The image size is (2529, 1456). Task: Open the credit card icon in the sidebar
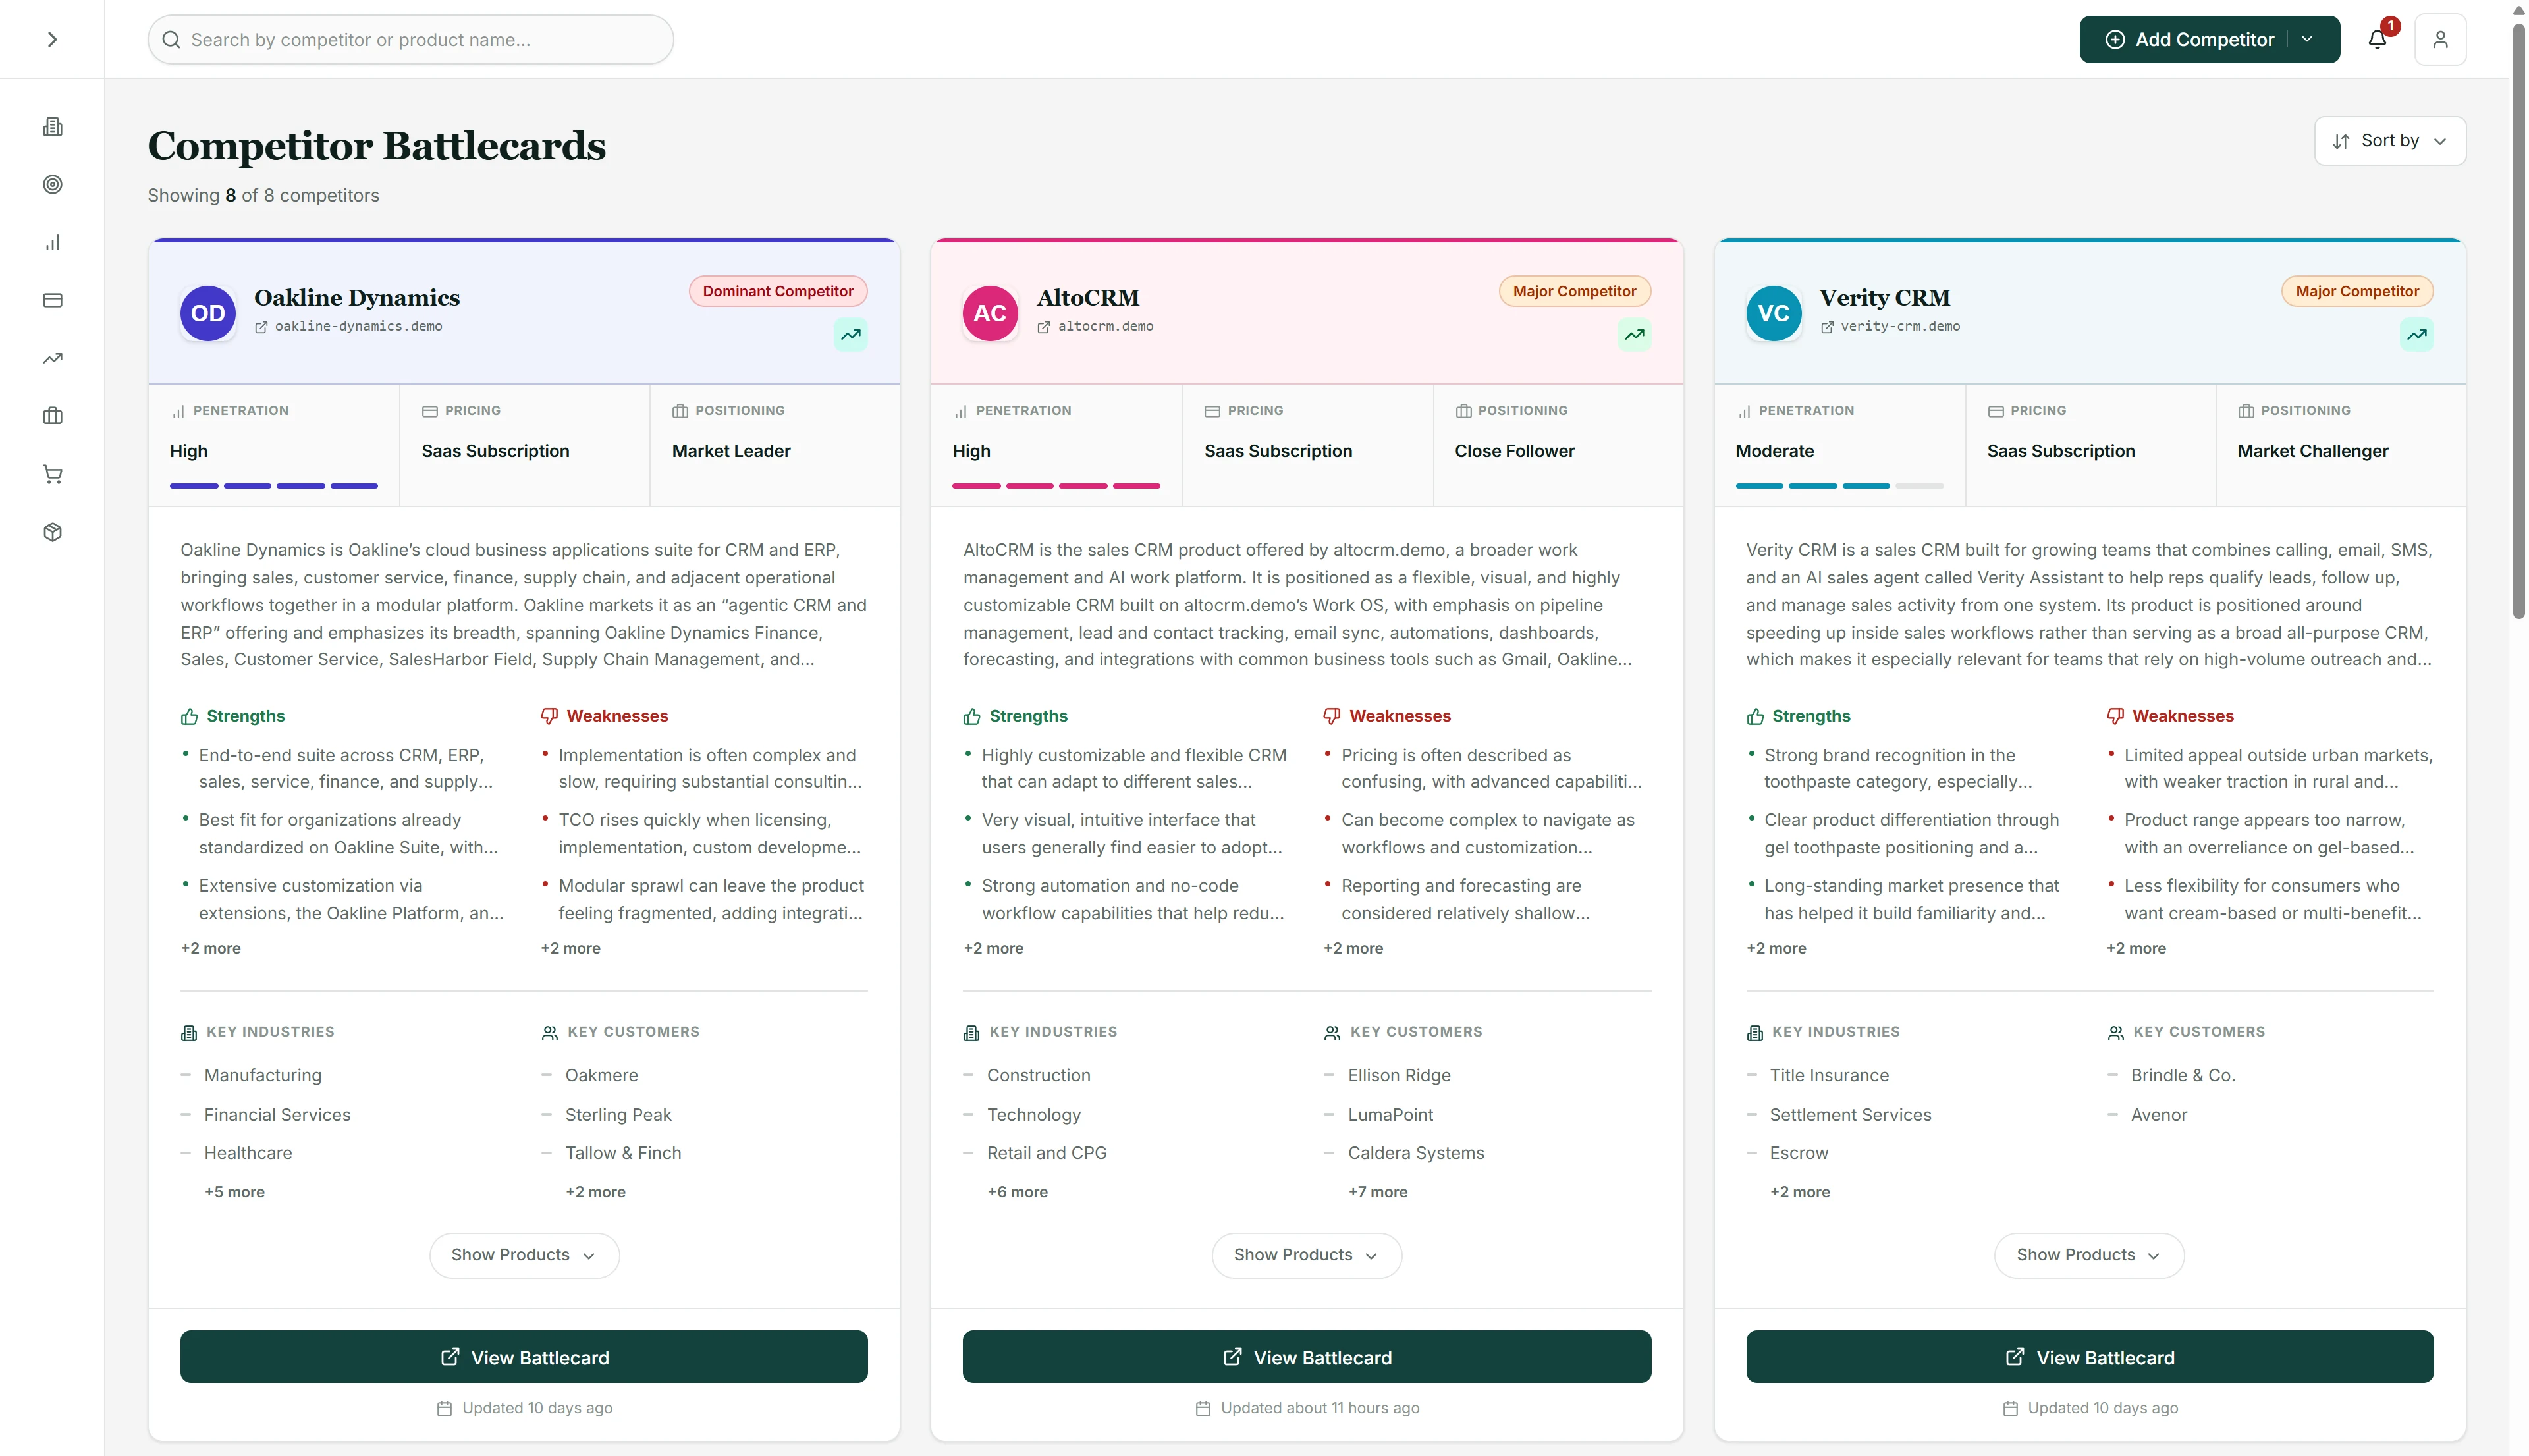pyautogui.click(x=53, y=300)
